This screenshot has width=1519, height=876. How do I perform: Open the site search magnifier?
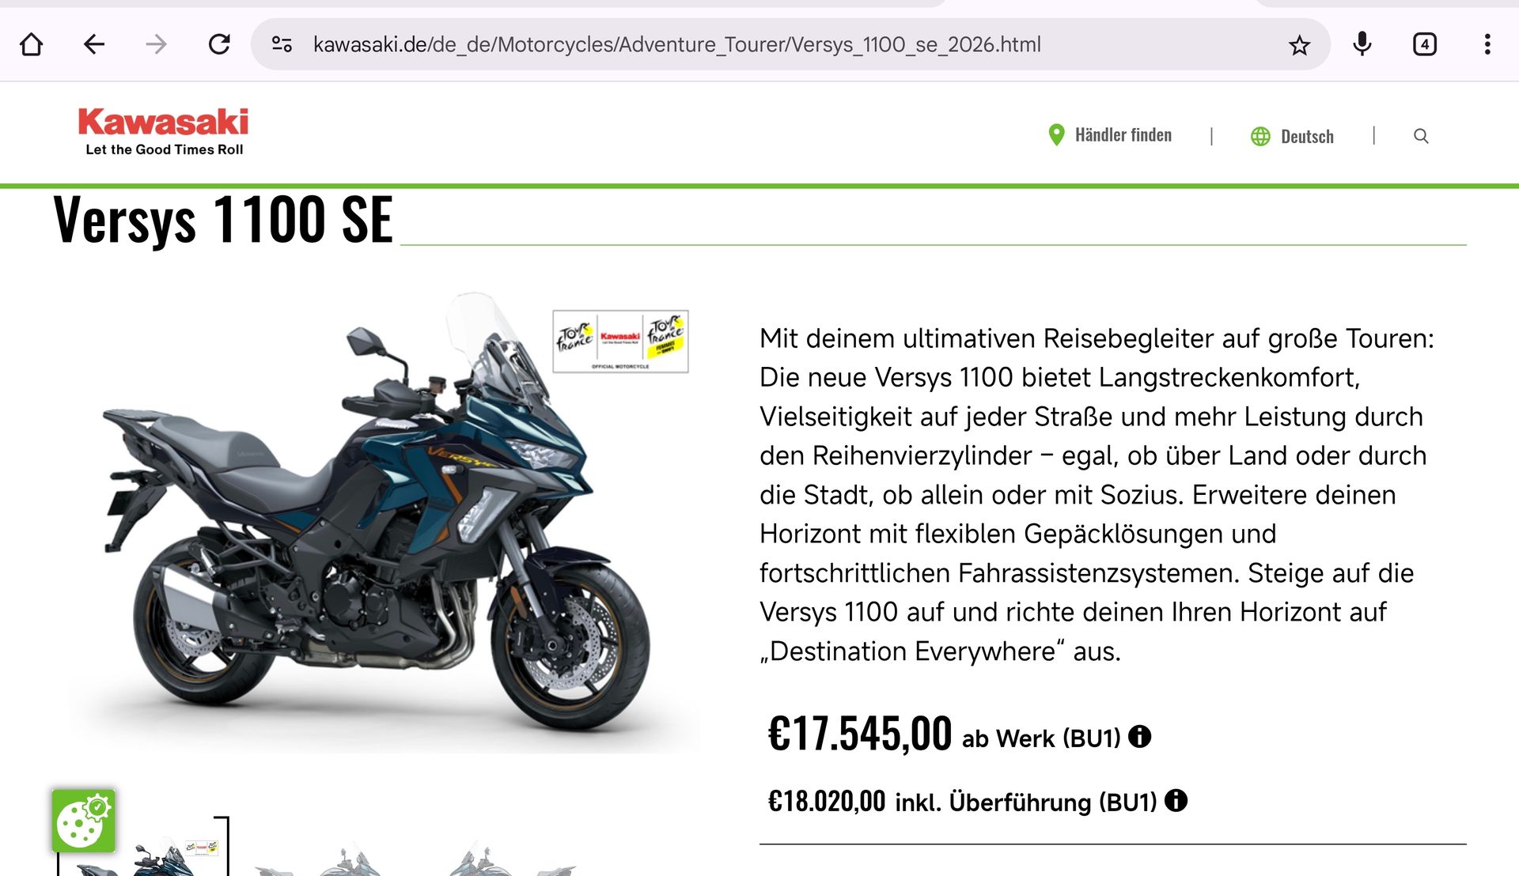(x=1421, y=136)
